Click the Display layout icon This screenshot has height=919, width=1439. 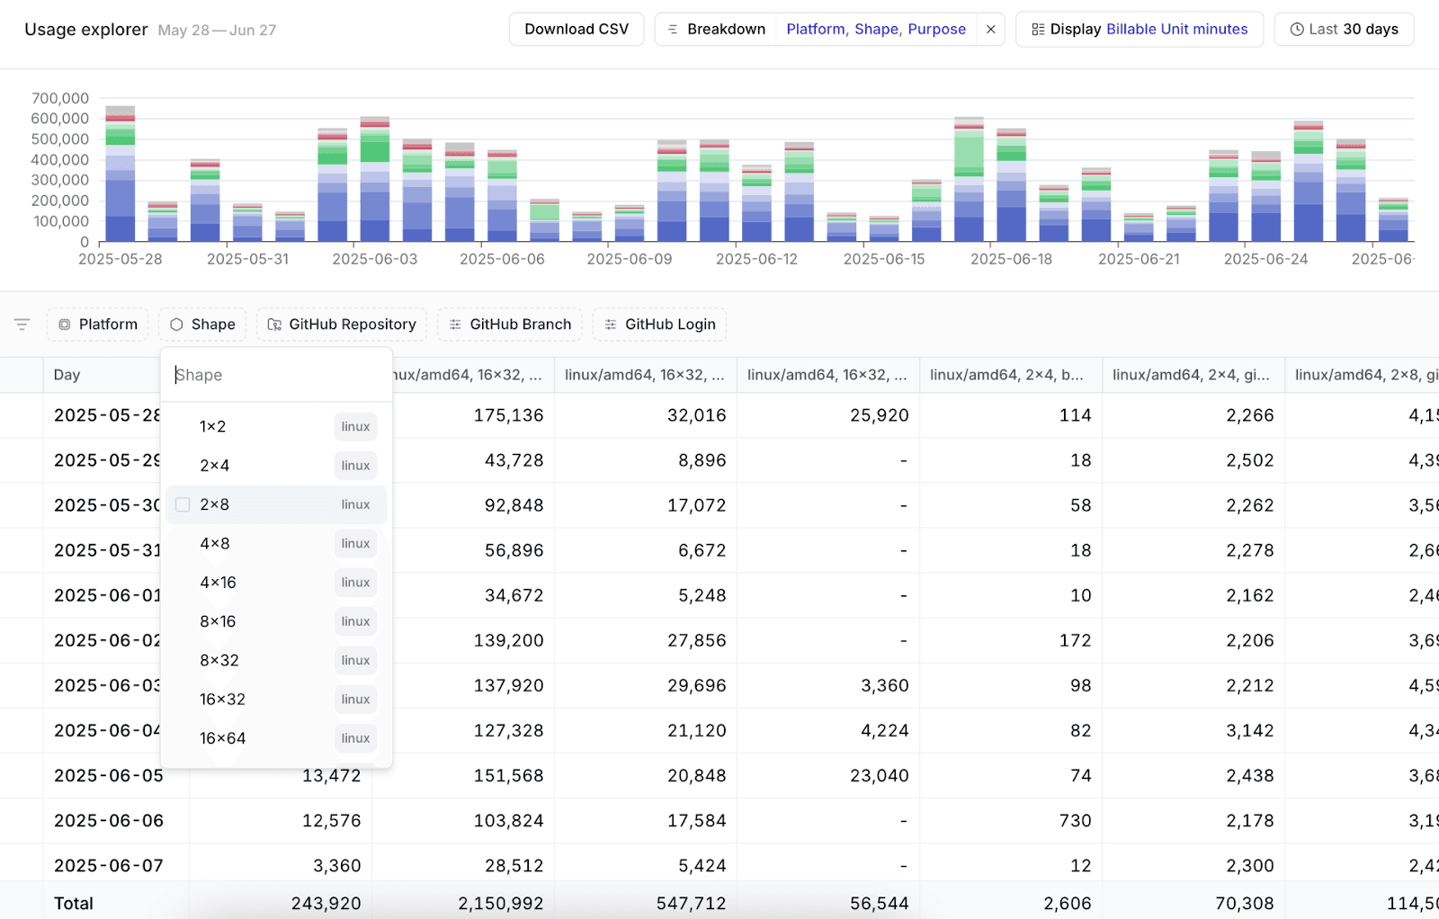coord(1036,29)
